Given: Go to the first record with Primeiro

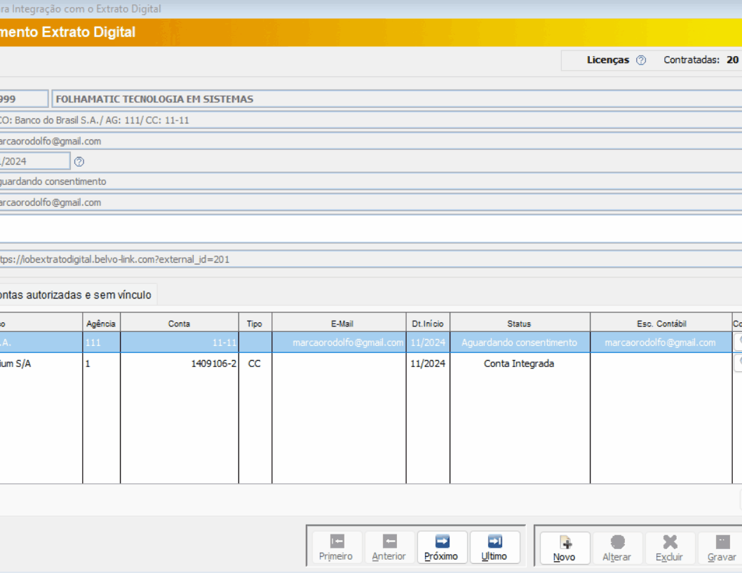Looking at the screenshot, I should click(336, 541).
